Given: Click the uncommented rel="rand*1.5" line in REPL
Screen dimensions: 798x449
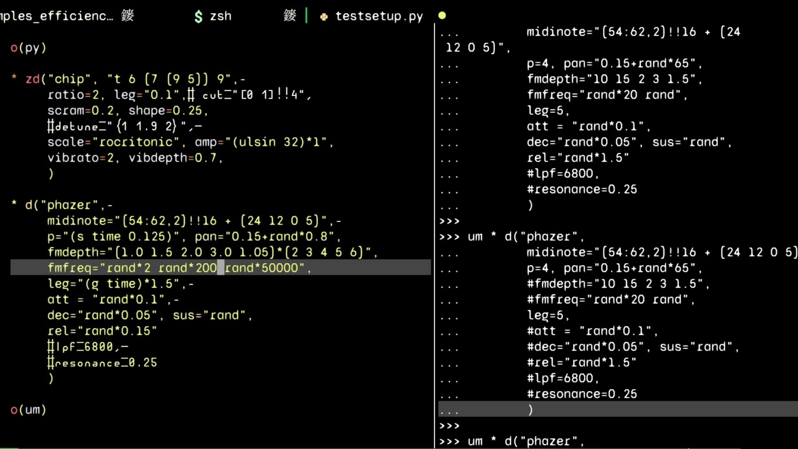Looking at the screenshot, I should (578, 158).
